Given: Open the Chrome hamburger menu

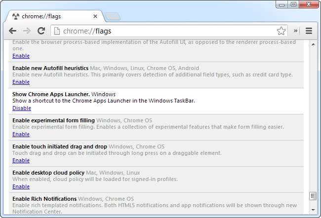Looking at the screenshot, I should [x=309, y=31].
